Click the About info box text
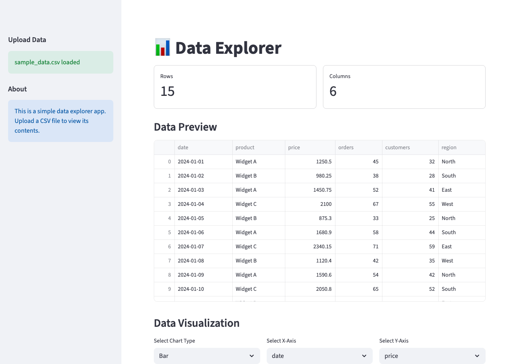The image size is (518, 364). click(x=60, y=121)
